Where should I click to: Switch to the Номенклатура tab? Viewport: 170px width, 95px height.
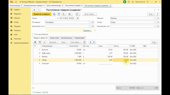click(x=15, y=6)
